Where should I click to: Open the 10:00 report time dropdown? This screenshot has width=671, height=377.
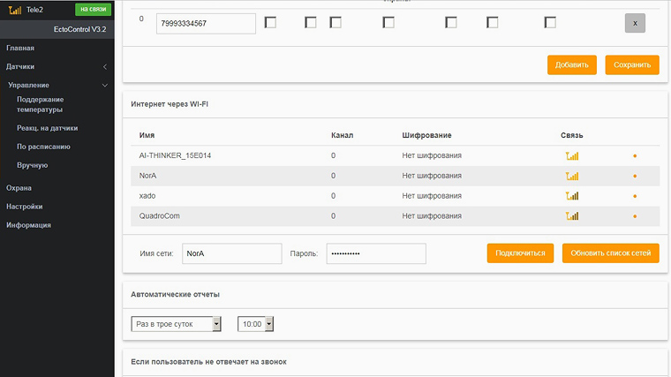tap(256, 324)
